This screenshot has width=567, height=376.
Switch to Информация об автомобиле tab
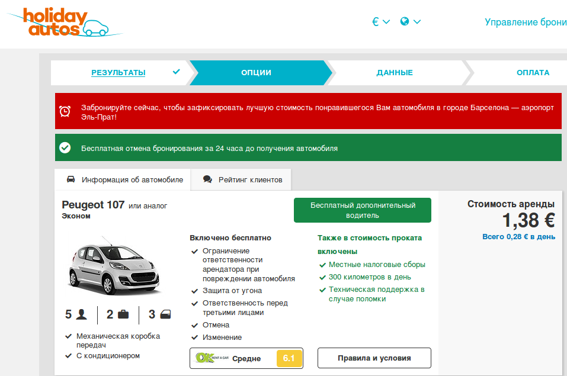pos(123,179)
